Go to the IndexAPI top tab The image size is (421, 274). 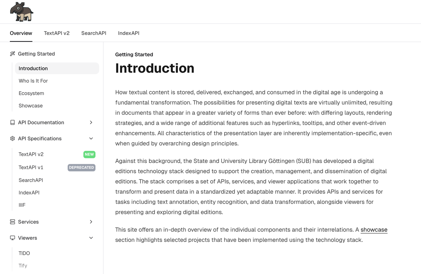129,33
